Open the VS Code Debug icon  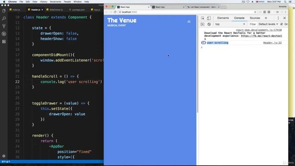point(4,34)
